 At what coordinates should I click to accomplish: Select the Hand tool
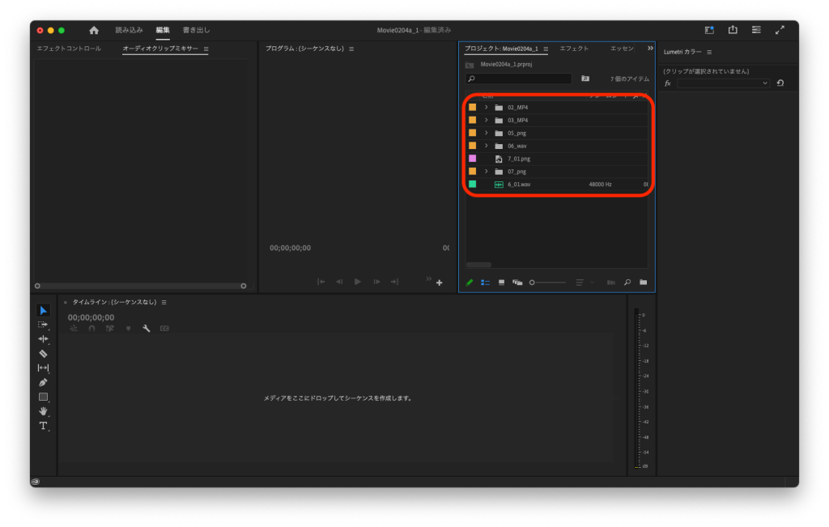[x=43, y=411]
